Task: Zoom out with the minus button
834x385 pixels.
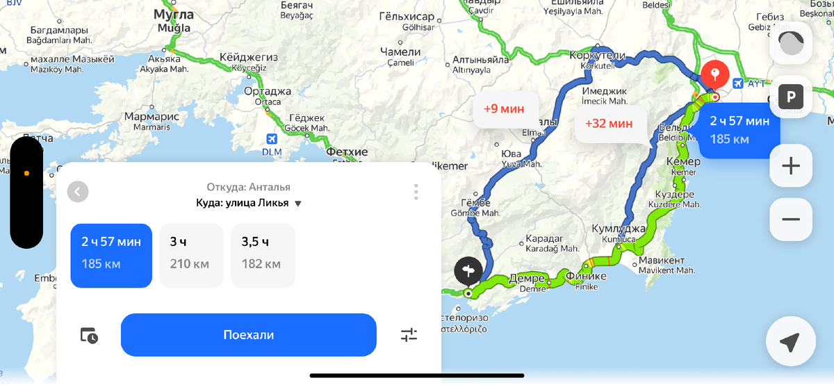Action: [791, 220]
